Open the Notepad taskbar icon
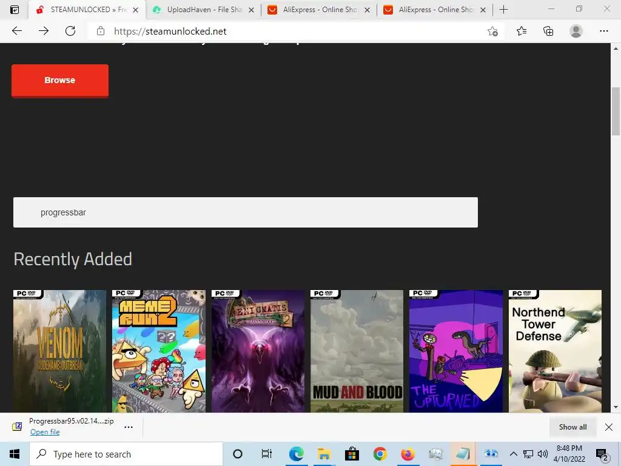621x466 pixels. [x=463, y=454]
